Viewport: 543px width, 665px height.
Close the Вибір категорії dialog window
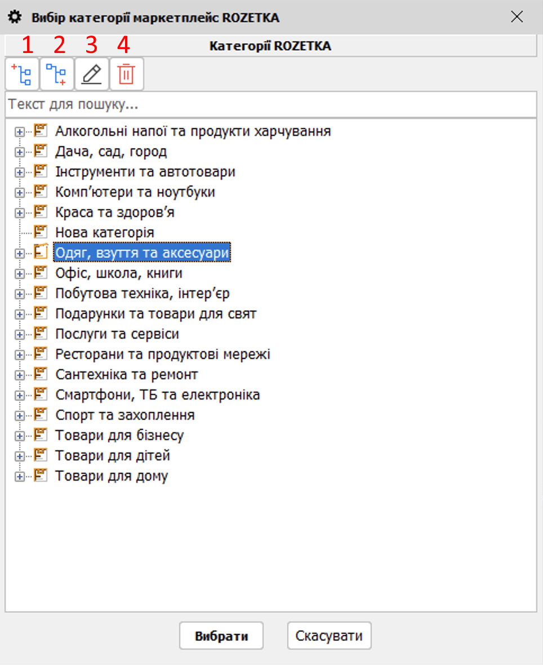click(517, 17)
